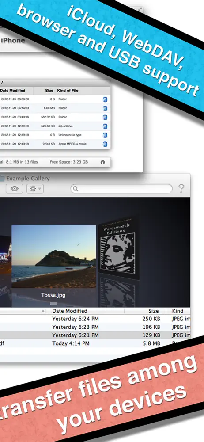
Task: Click the Apple MPEG-4 movie cell
Action: tap(72, 144)
